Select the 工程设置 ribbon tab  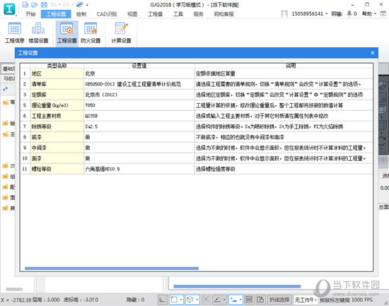[x=56, y=14]
